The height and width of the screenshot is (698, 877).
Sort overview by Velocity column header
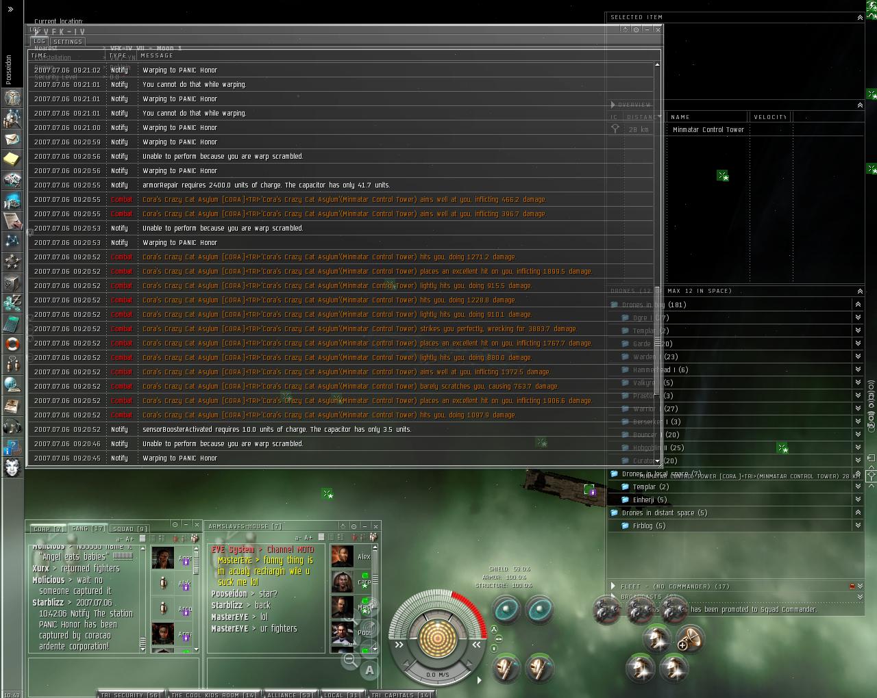coord(770,117)
